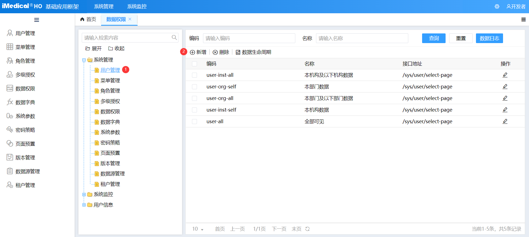
Task: Check the user-inst-all row checkbox
Action: (194, 75)
